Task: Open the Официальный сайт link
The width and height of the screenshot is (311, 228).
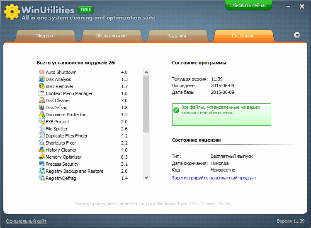Action: pyautogui.click(x=26, y=221)
